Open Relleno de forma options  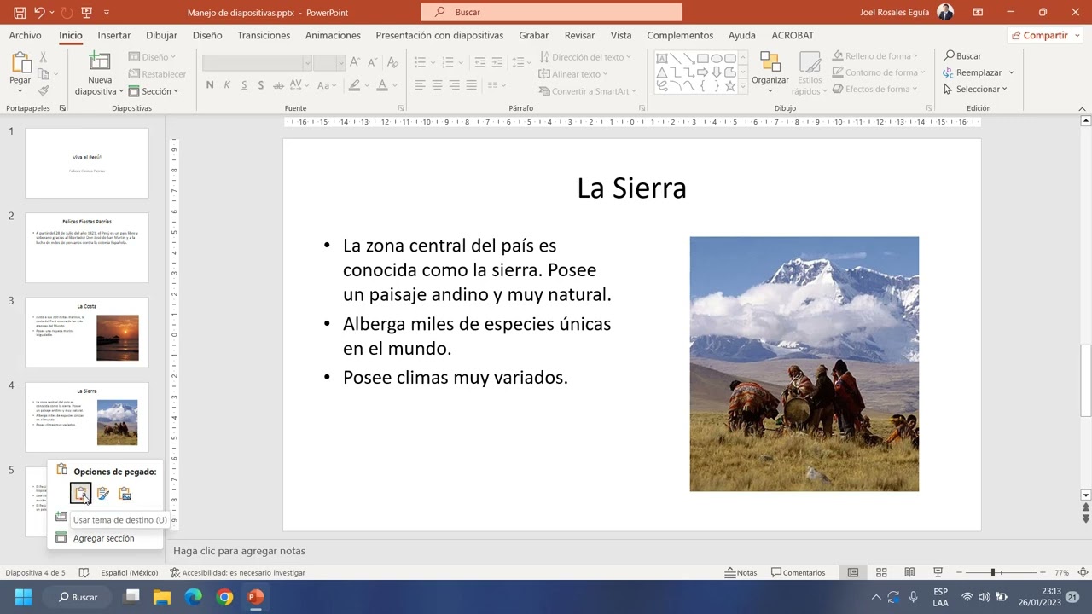(876, 56)
